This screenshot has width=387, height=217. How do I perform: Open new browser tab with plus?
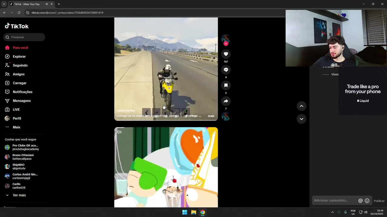point(59,4)
